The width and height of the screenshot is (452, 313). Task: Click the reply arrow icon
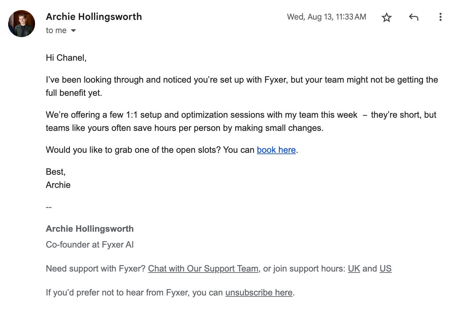[x=414, y=17]
